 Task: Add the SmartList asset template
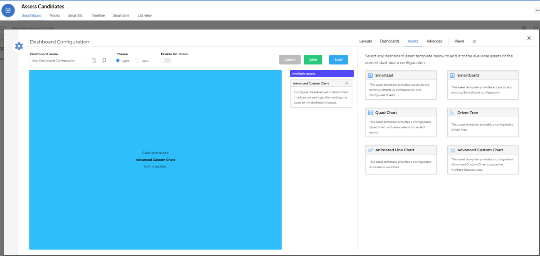(401, 85)
